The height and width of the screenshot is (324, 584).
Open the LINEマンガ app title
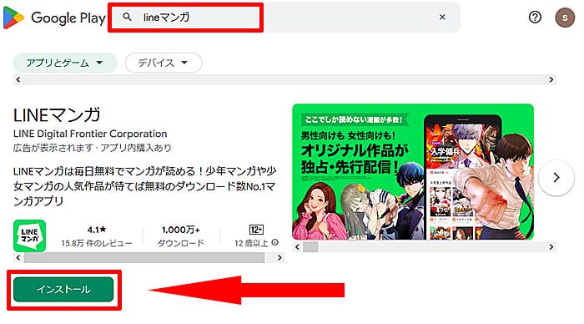click(x=57, y=115)
